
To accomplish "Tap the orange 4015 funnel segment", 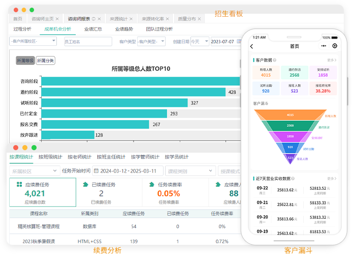I will (290, 115).
